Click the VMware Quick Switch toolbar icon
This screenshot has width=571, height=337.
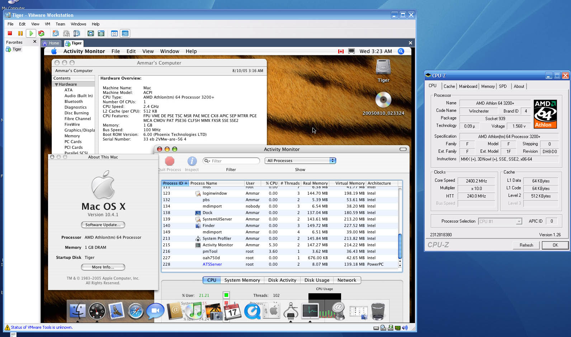(x=101, y=33)
